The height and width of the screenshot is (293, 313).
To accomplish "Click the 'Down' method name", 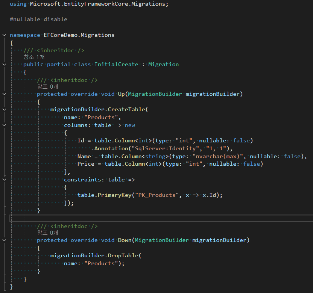I will click(x=125, y=240).
